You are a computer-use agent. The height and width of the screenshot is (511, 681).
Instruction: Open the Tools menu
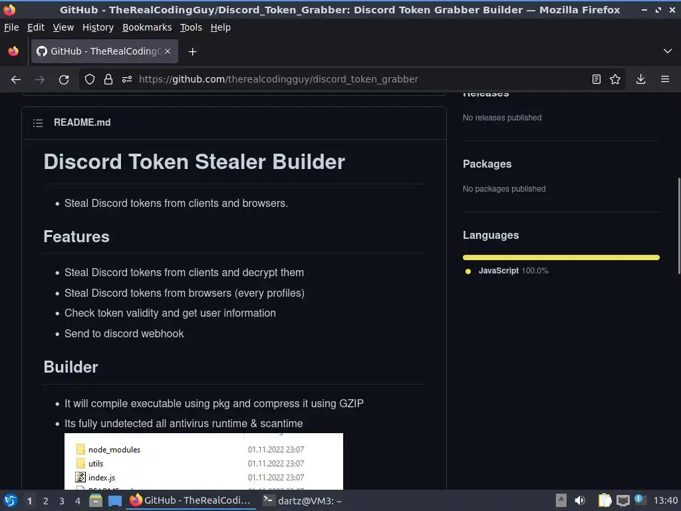click(x=191, y=27)
